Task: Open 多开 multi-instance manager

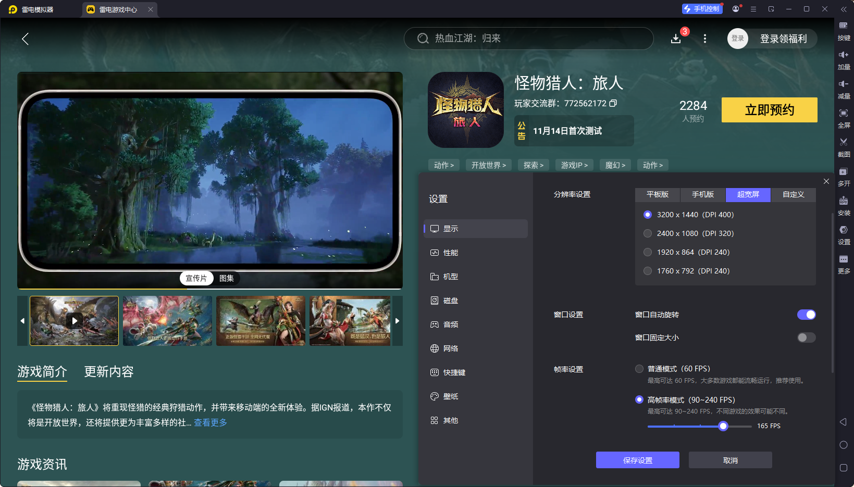Action: [844, 176]
